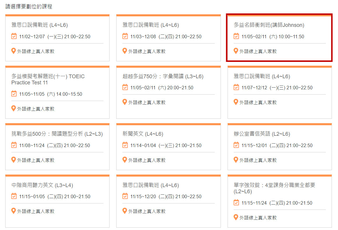Click schedule text 11/15~12/01 (二)(四) 21:00~22:50
The height and width of the screenshot is (230, 338).
coord(277,145)
